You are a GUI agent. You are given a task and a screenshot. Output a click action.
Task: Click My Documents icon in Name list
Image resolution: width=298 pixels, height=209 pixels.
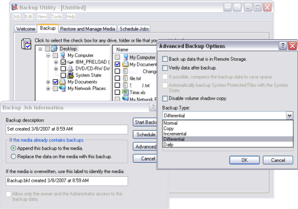point(125,64)
